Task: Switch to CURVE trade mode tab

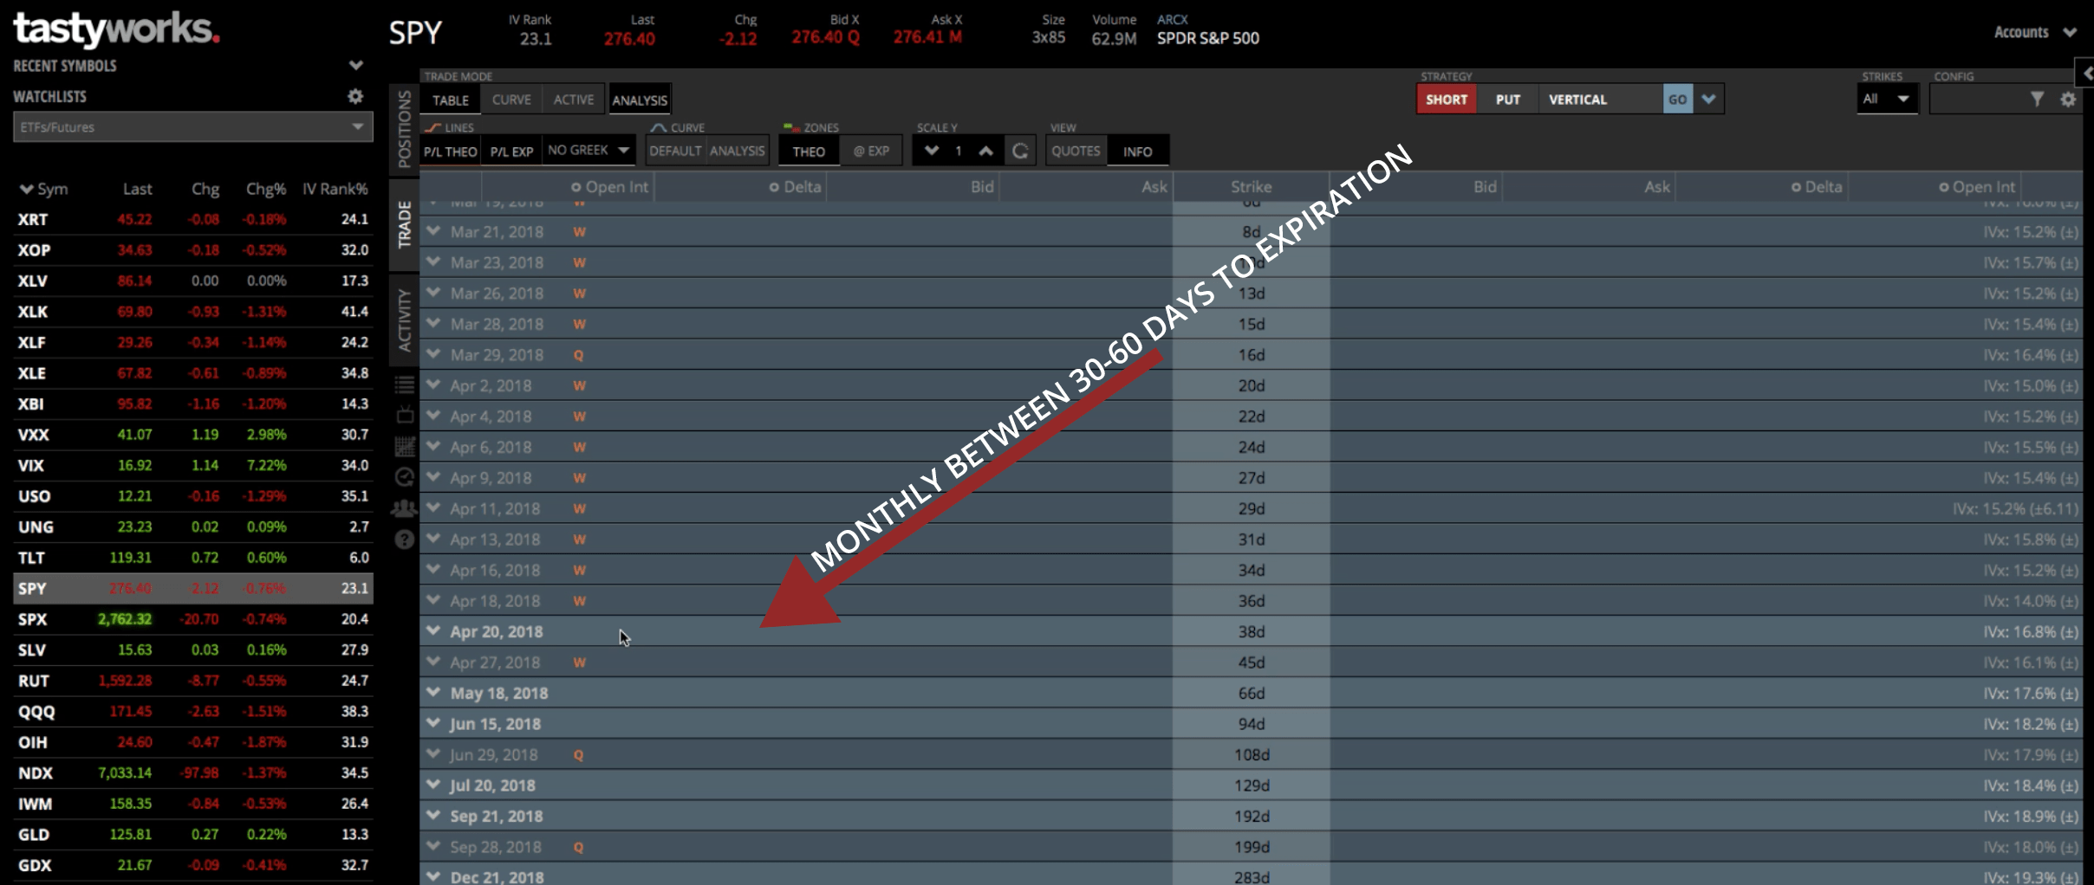Action: 511,100
